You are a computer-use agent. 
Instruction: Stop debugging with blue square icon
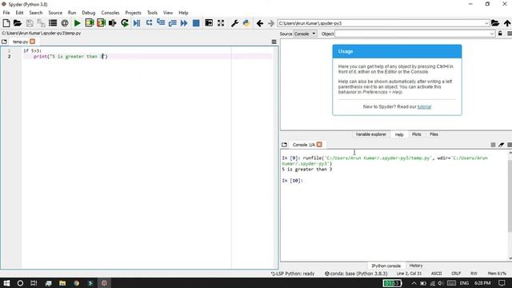tap(196, 23)
